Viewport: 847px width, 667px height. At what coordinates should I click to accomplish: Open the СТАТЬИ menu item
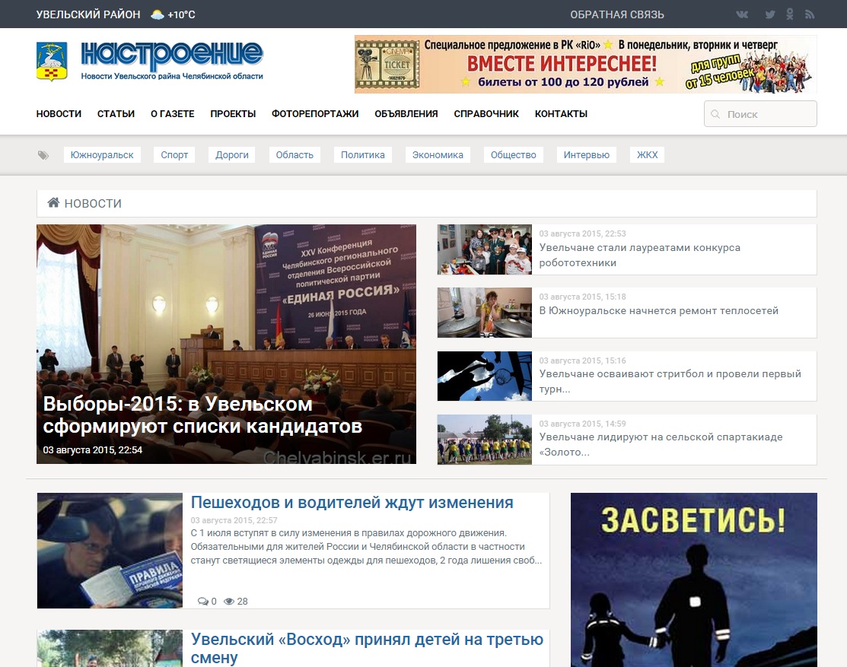[116, 114]
